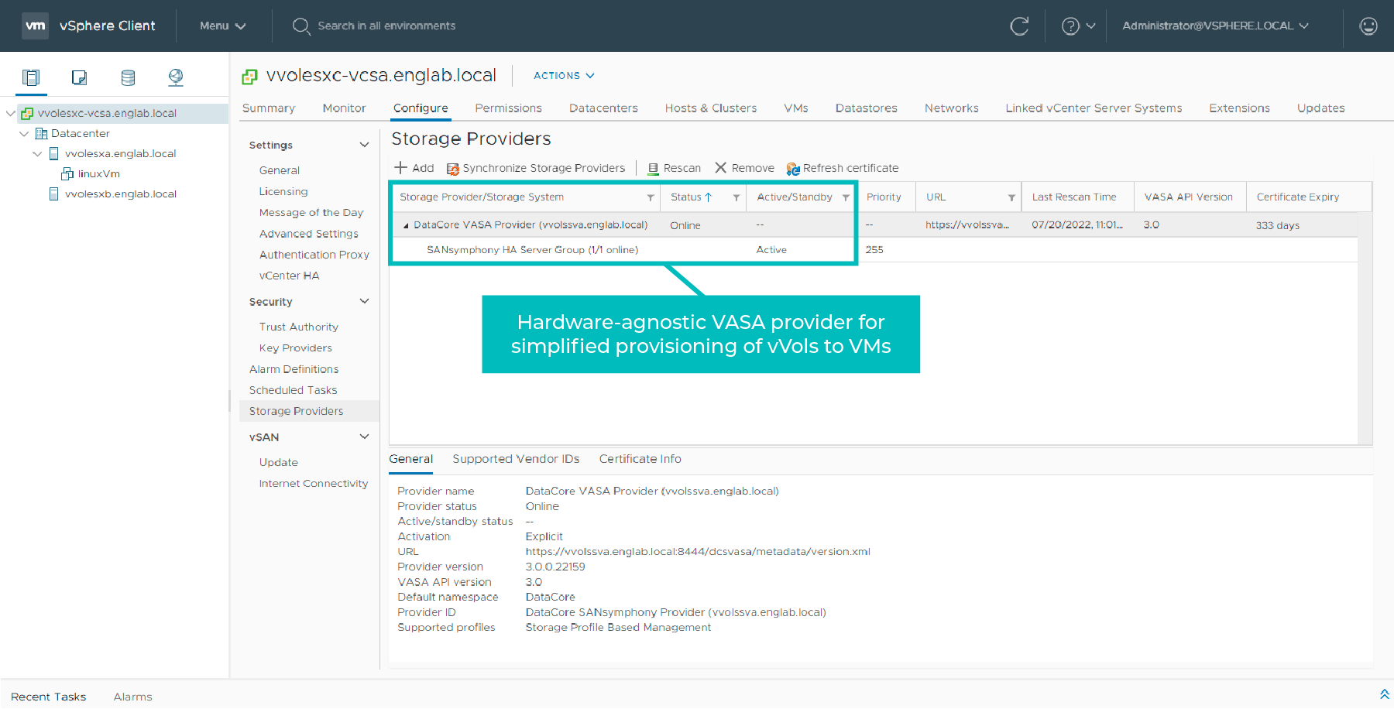Click the provider URL cell in the table
The width and height of the screenshot is (1394, 709).
[x=967, y=225]
